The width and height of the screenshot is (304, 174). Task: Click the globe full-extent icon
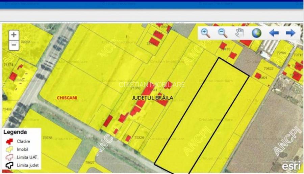tap(257, 33)
